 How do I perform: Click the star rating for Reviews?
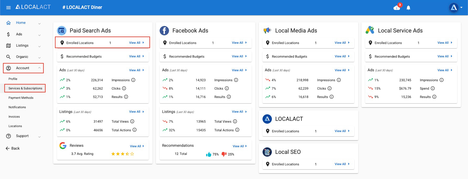pyautogui.click(x=123, y=154)
